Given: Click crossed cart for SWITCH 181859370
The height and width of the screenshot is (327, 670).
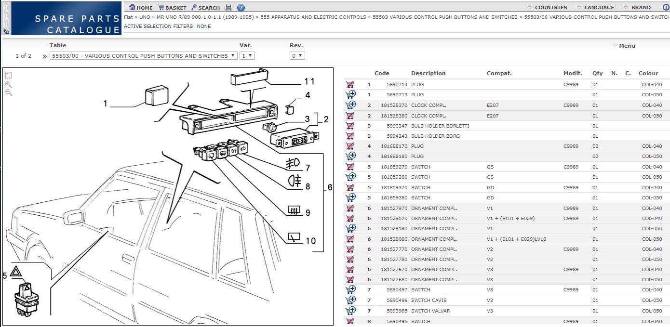Looking at the screenshot, I should pyautogui.click(x=350, y=187).
